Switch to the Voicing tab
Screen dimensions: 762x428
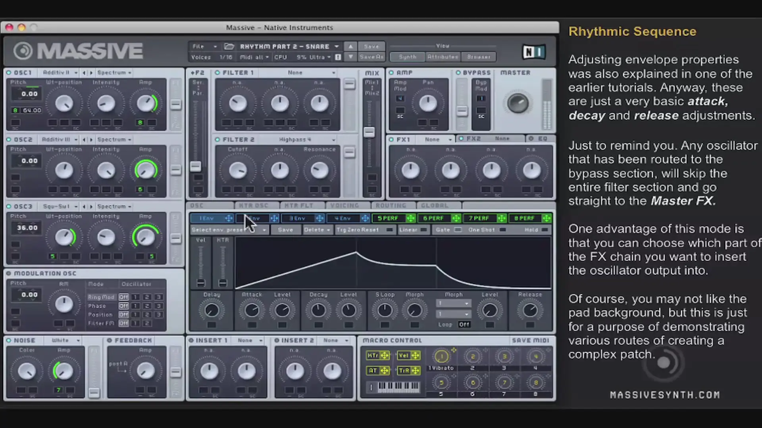click(x=344, y=205)
